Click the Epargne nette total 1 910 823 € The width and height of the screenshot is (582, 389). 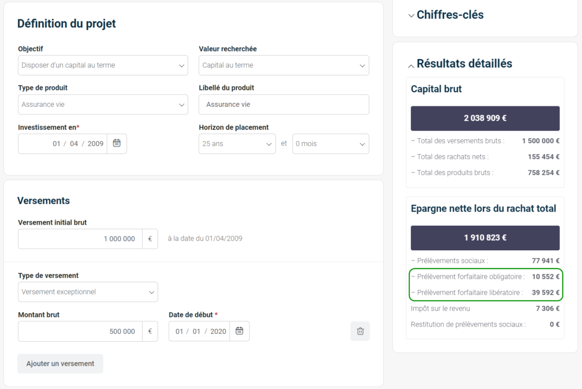tap(485, 238)
